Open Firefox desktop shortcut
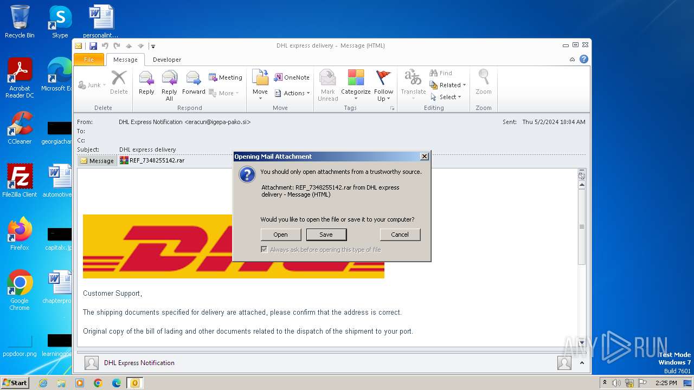This screenshot has width=694, height=390. click(x=20, y=234)
